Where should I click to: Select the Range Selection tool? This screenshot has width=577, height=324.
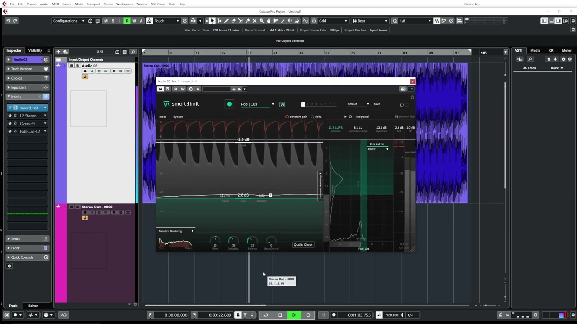(x=220, y=21)
